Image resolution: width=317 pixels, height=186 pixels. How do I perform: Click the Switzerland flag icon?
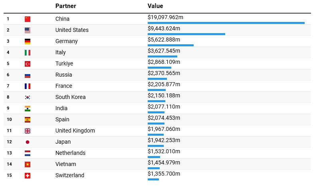[27, 175]
